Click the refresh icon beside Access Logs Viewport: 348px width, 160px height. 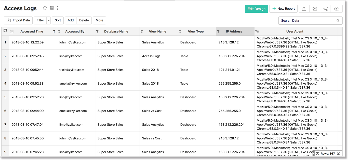(45, 8)
